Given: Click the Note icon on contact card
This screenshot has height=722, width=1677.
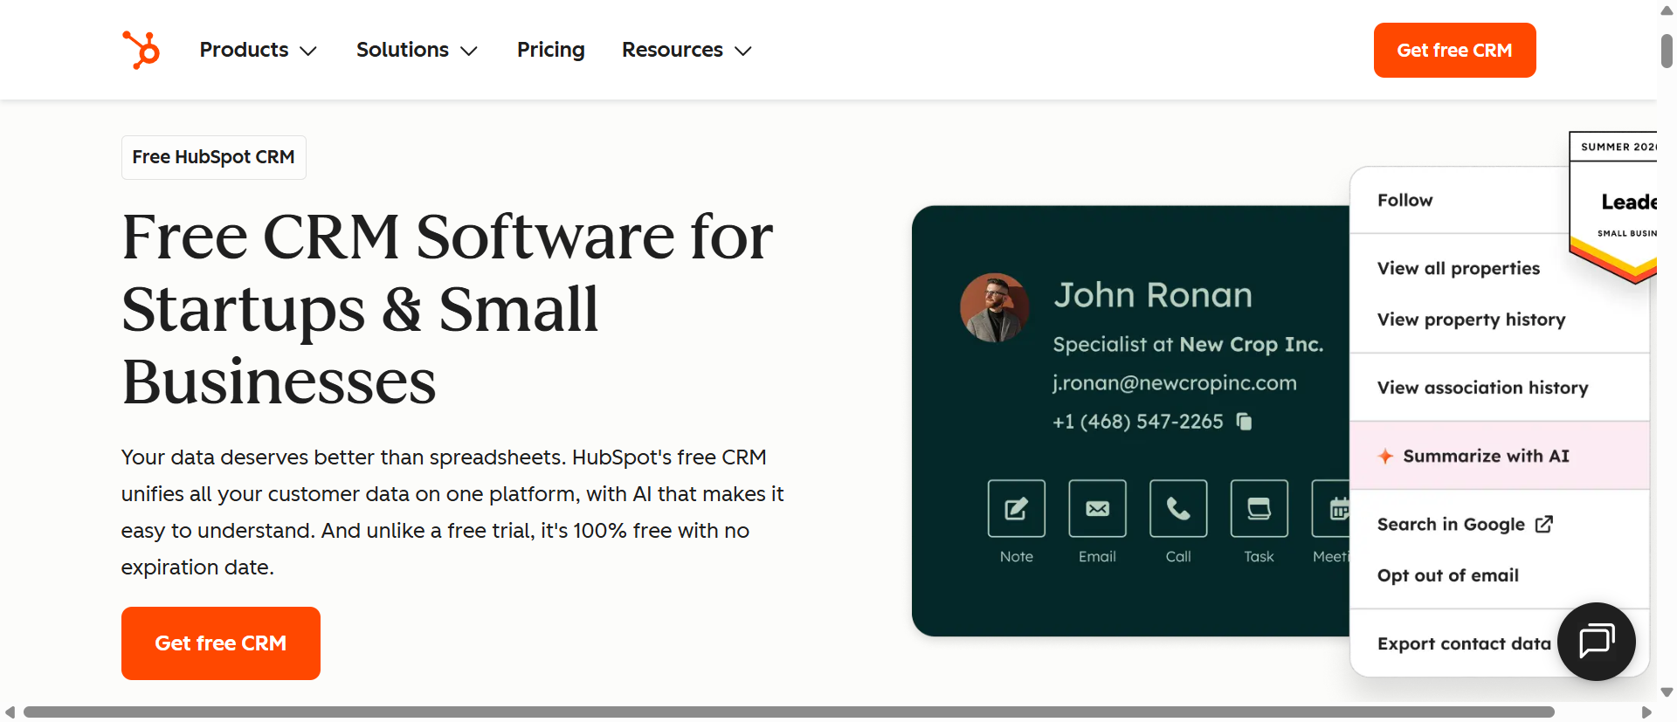Looking at the screenshot, I should point(1016,508).
